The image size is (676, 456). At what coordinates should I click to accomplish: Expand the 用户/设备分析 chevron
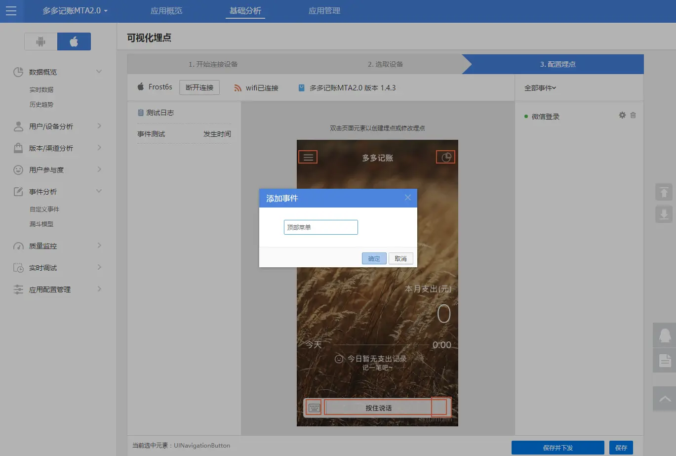pyautogui.click(x=99, y=126)
